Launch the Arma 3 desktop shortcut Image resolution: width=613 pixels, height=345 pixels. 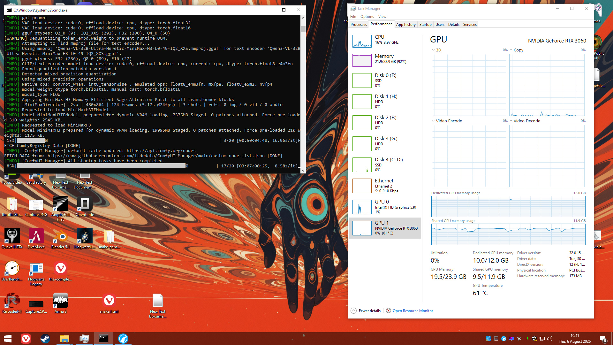click(61, 303)
